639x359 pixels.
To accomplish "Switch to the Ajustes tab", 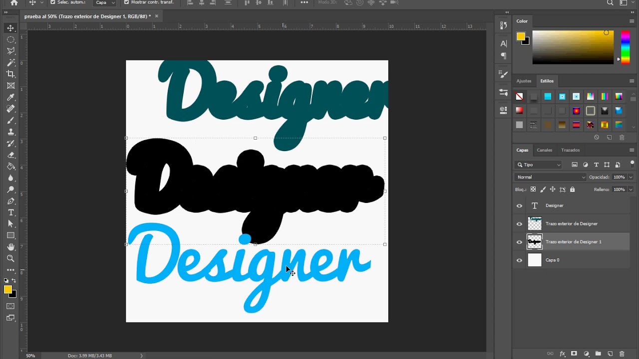I will [524, 81].
